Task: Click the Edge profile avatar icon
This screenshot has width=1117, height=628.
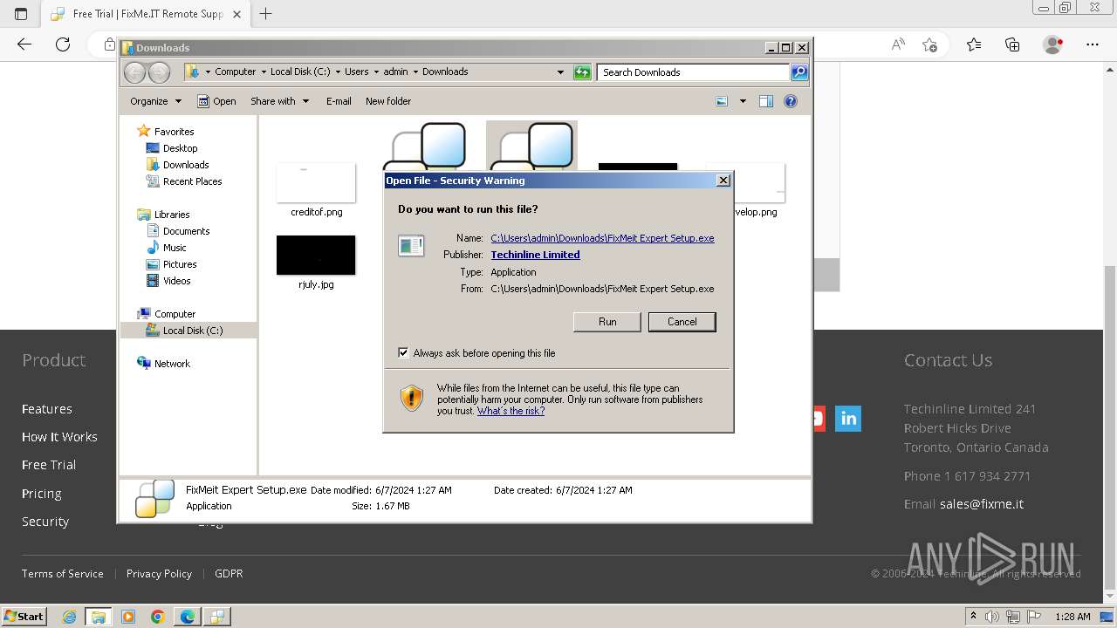Action: click(1053, 44)
